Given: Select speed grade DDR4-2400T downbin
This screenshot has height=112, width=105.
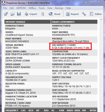Looking at the screenshot, I should 18,67.
